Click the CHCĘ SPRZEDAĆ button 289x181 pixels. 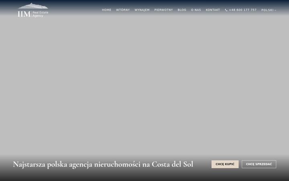coord(259,164)
